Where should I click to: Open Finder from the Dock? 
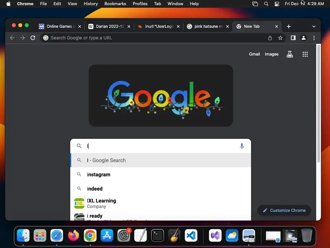[23, 235]
